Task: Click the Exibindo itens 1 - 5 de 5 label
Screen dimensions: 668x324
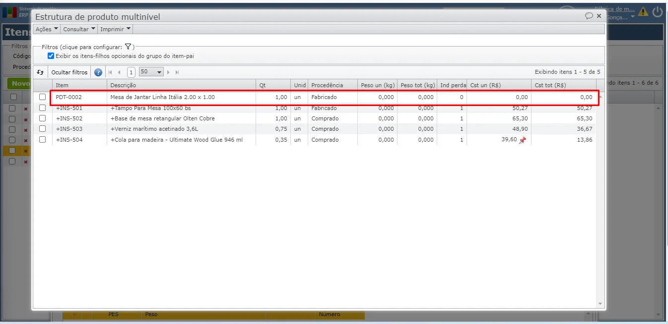Action: coord(567,72)
